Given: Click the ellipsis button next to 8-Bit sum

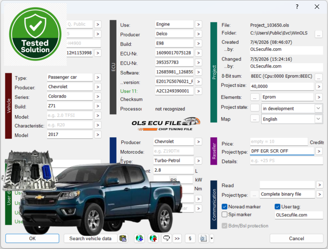Looking at the screenshot, I should click(319, 77).
